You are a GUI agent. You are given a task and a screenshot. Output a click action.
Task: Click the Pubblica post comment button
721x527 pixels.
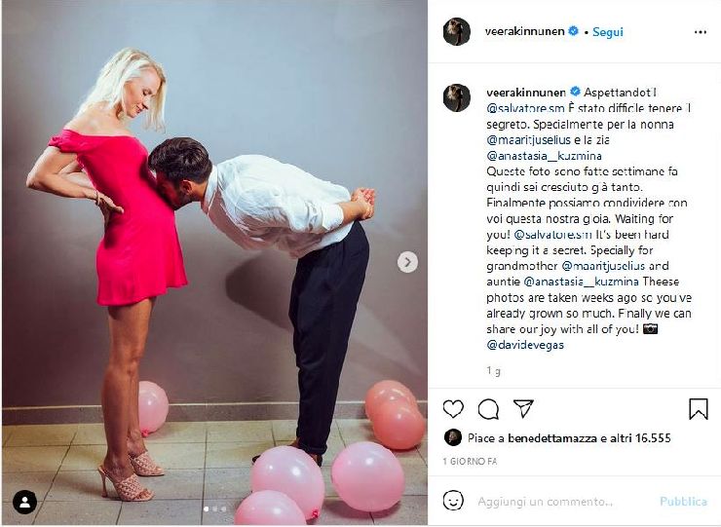coord(683,502)
